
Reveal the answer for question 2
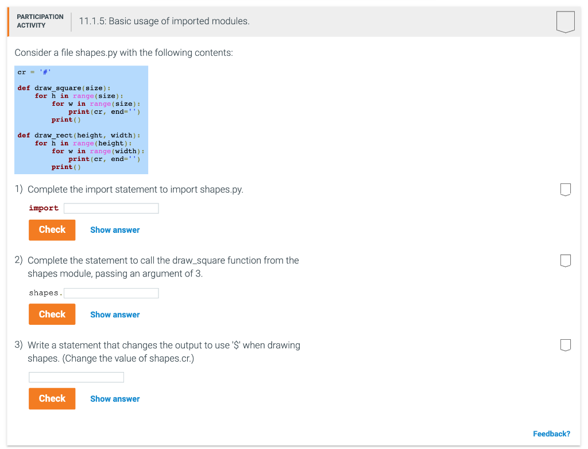(x=115, y=314)
